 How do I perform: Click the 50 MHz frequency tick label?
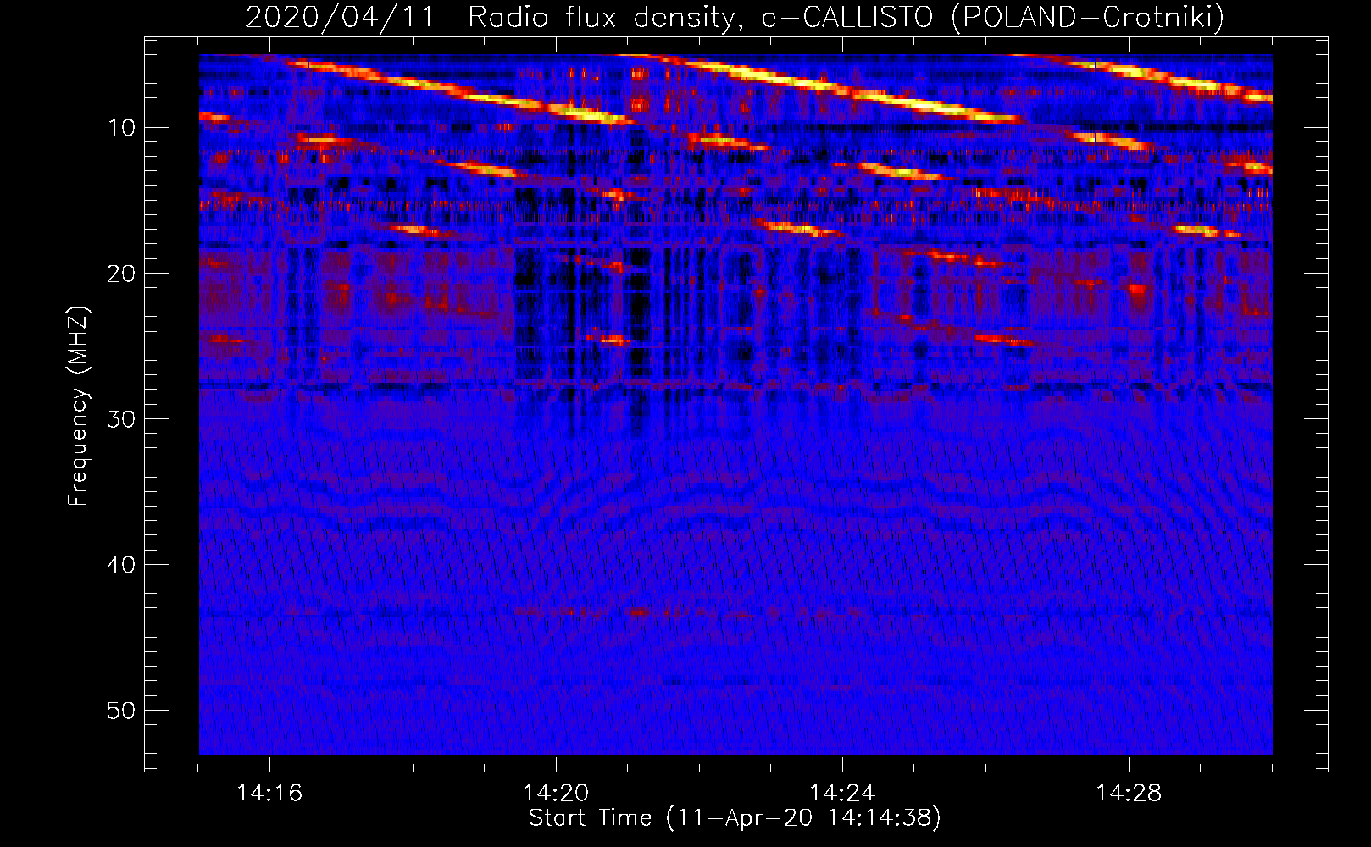pos(122,711)
